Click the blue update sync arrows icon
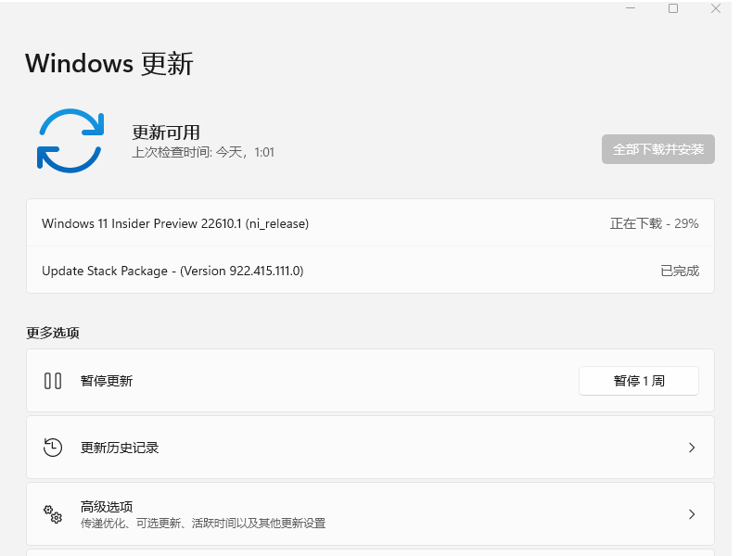 pos(70,141)
